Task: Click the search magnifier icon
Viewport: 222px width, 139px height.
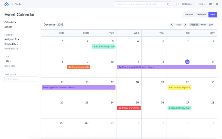Action: pos(169,4)
